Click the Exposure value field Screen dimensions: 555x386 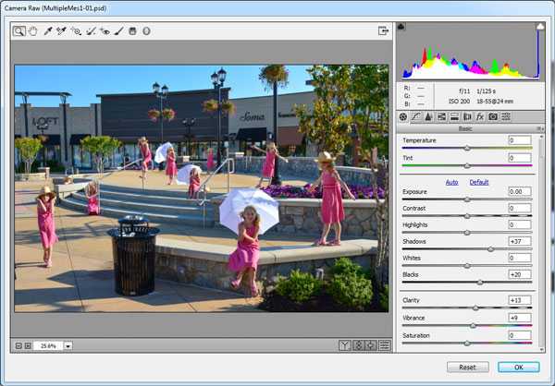pos(519,191)
